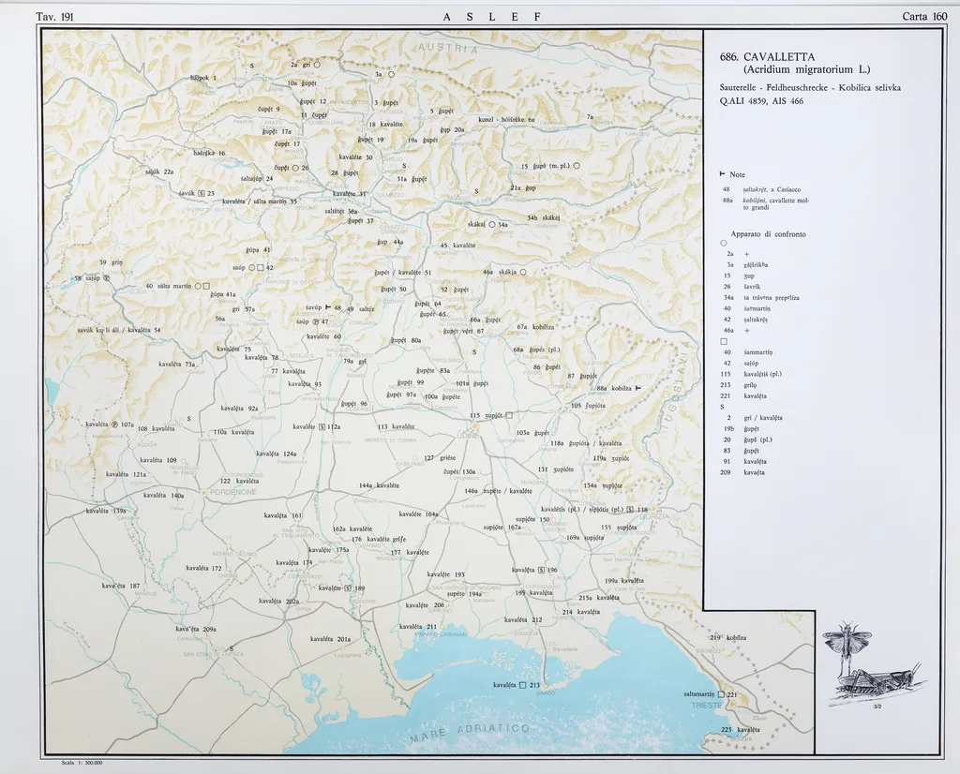Click the 686. CAVALLETTA map title
This screenshot has width=960, height=774.
coord(761,56)
